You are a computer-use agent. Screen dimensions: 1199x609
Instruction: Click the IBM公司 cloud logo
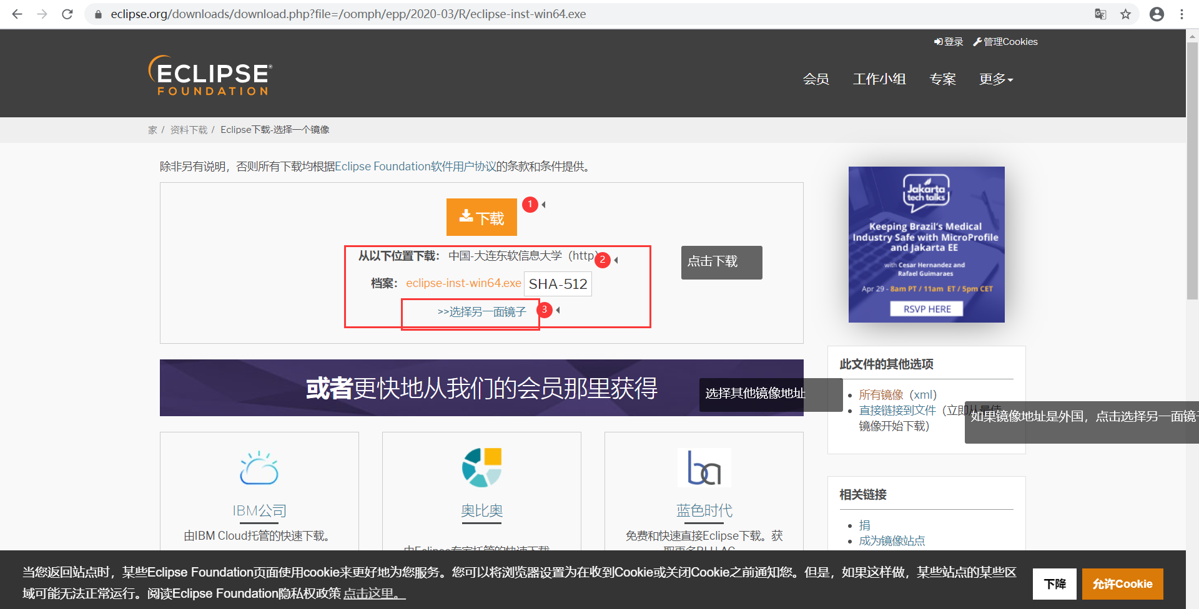click(x=259, y=468)
